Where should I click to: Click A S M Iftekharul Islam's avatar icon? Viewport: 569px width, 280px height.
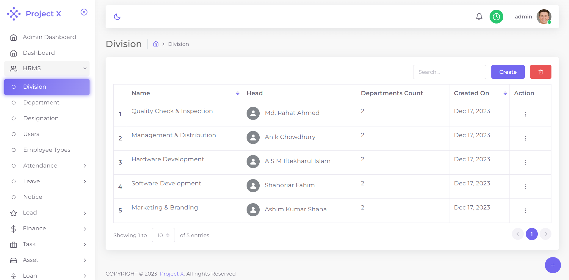(x=253, y=162)
